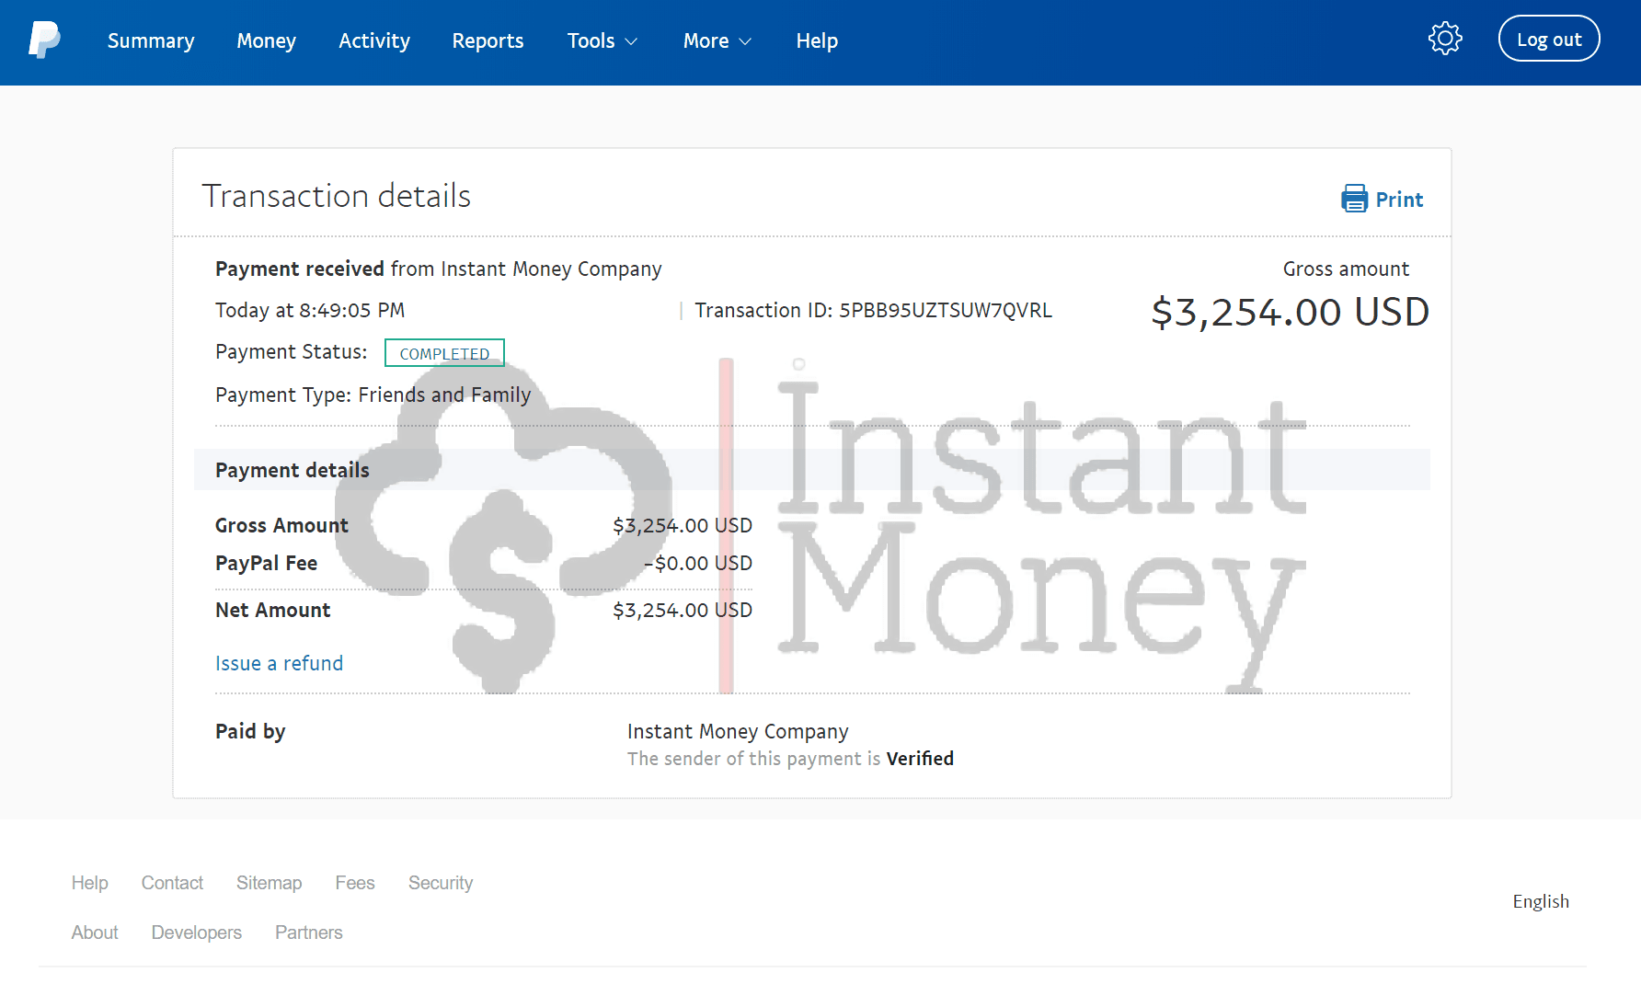Viewport: 1641px width, 984px height.
Task: Open Help in the top navigation
Action: coord(817,40)
